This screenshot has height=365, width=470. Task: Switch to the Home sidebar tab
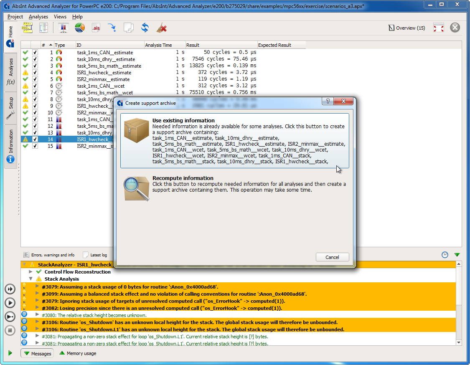pyautogui.click(x=10, y=36)
